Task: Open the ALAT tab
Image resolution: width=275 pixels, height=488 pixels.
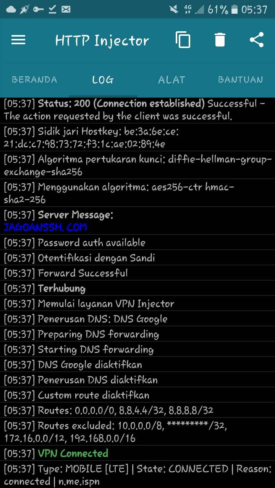Action: 172,80
